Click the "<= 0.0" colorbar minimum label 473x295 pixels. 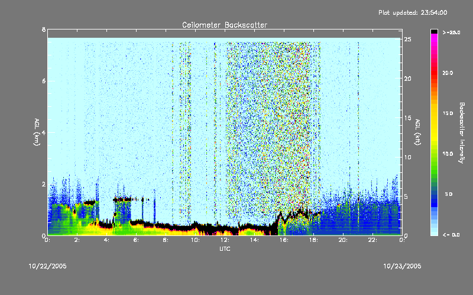(x=451, y=235)
